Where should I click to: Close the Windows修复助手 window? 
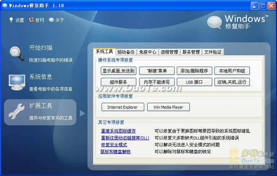tap(271, 6)
